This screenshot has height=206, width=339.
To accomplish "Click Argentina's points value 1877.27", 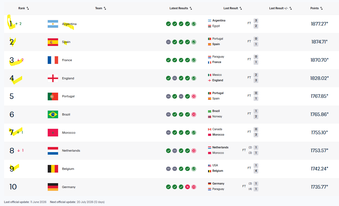I will click(x=319, y=24).
